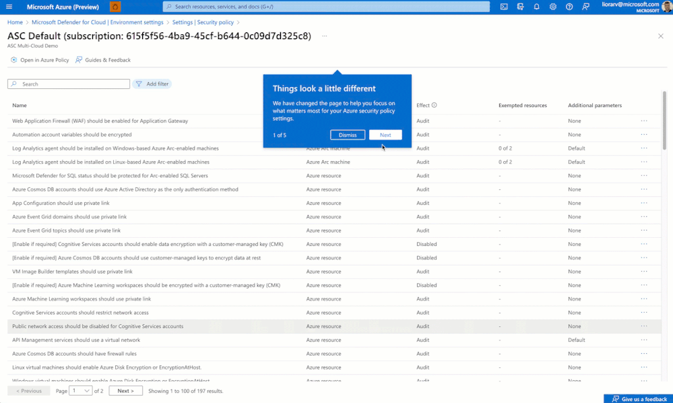The image size is (673, 403).
Task: Go to Home breadcrumb
Action: (15, 22)
